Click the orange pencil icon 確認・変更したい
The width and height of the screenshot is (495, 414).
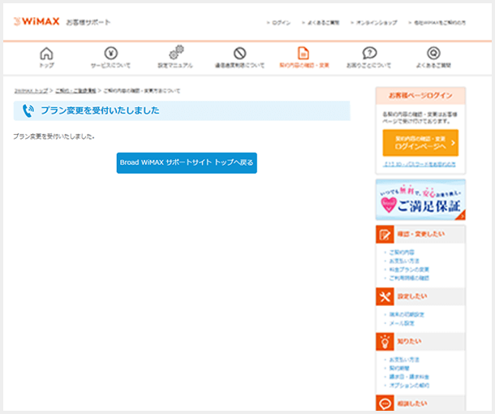[x=385, y=235]
